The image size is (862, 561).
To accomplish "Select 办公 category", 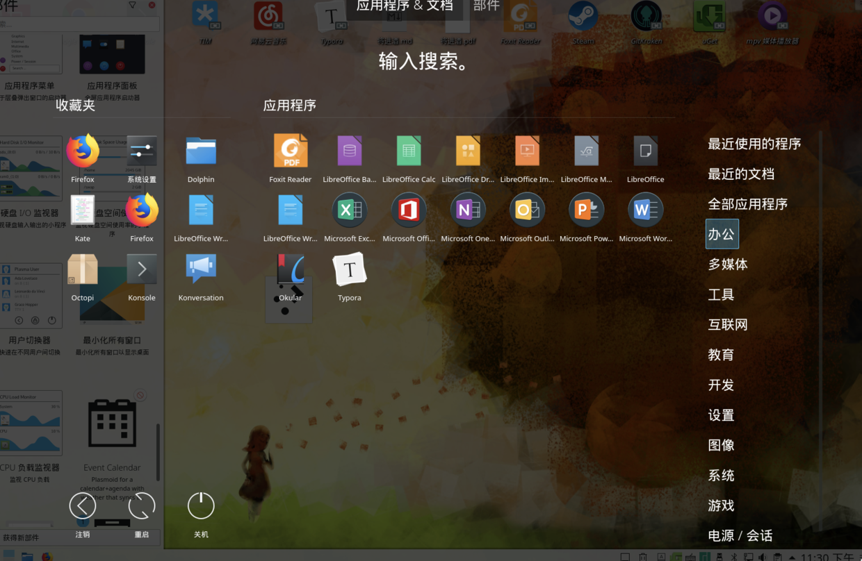I will 722,234.
